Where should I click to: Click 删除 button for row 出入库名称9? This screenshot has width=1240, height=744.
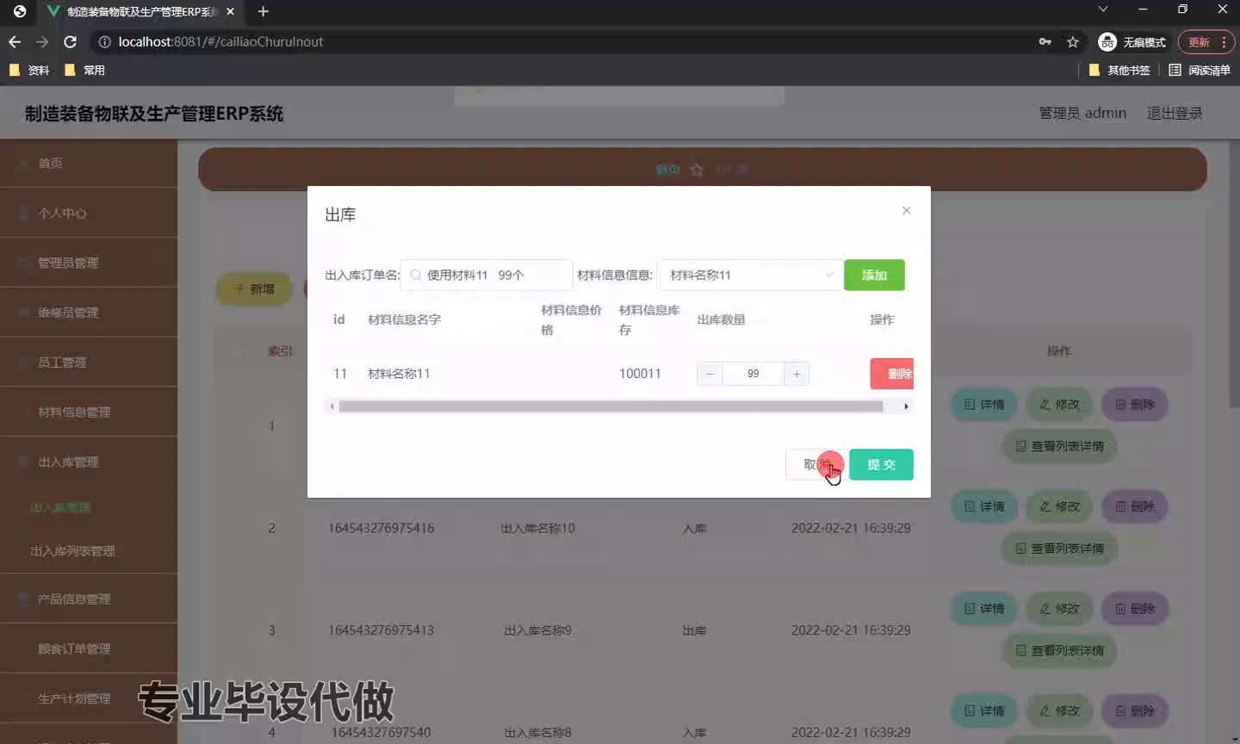coord(1135,609)
